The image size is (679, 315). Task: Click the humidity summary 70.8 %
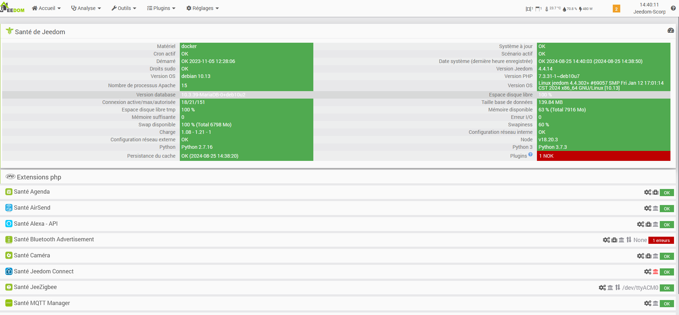click(570, 9)
